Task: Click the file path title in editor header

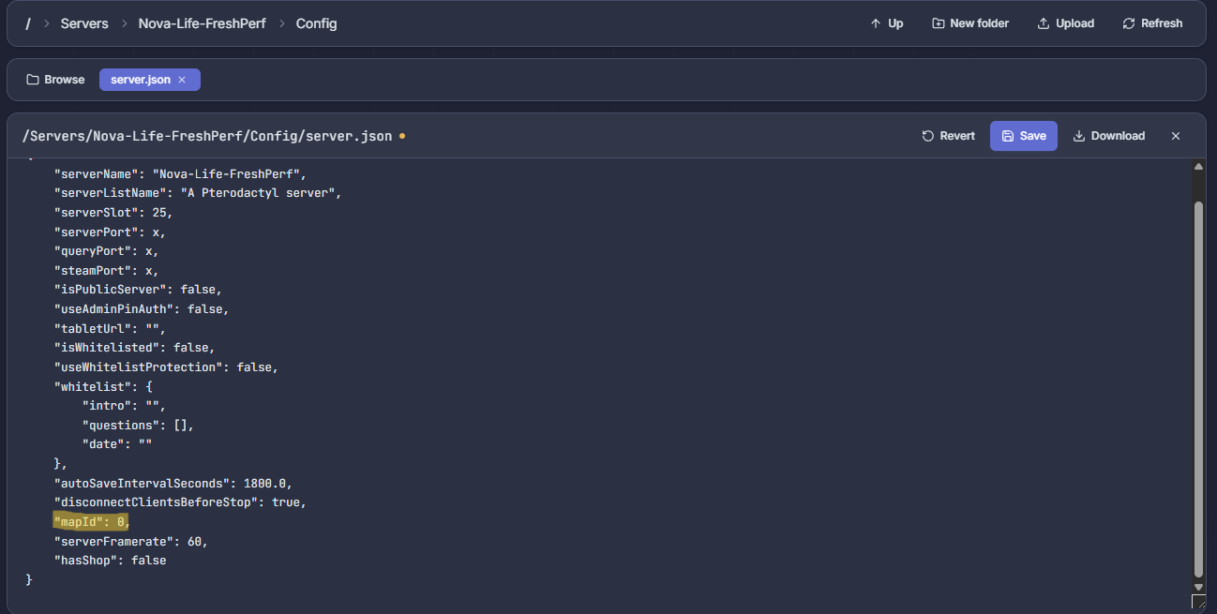Action: pos(207,136)
